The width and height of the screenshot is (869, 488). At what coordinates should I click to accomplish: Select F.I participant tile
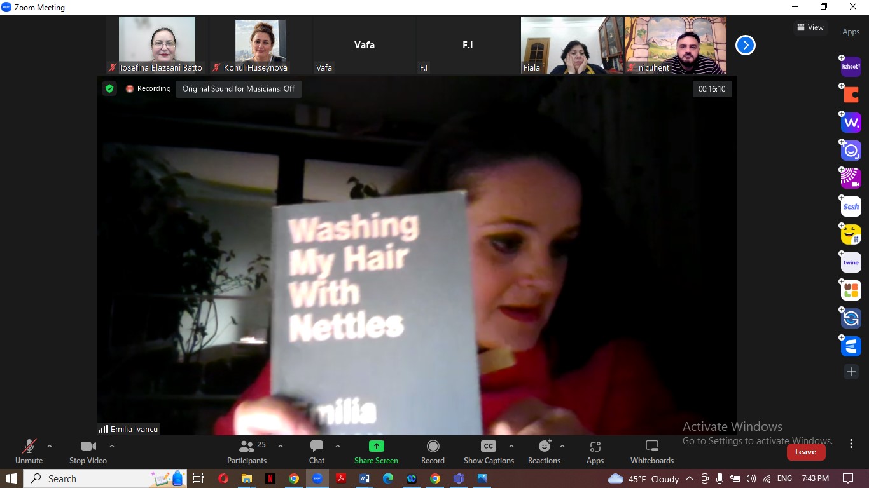pyautogui.click(x=468, y=45)
